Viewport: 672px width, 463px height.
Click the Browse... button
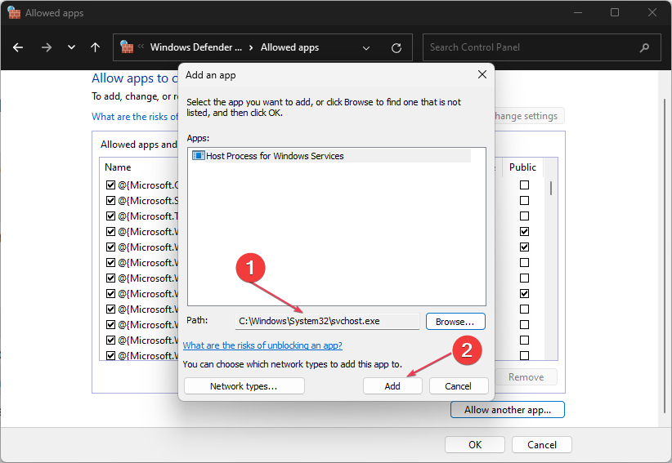[x=455, y=322]
